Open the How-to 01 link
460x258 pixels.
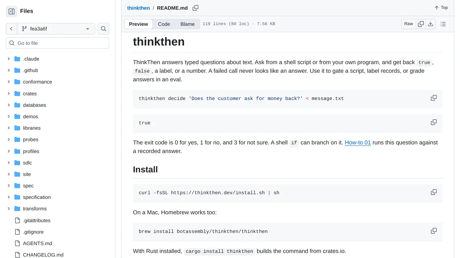[x=358, y=143]
